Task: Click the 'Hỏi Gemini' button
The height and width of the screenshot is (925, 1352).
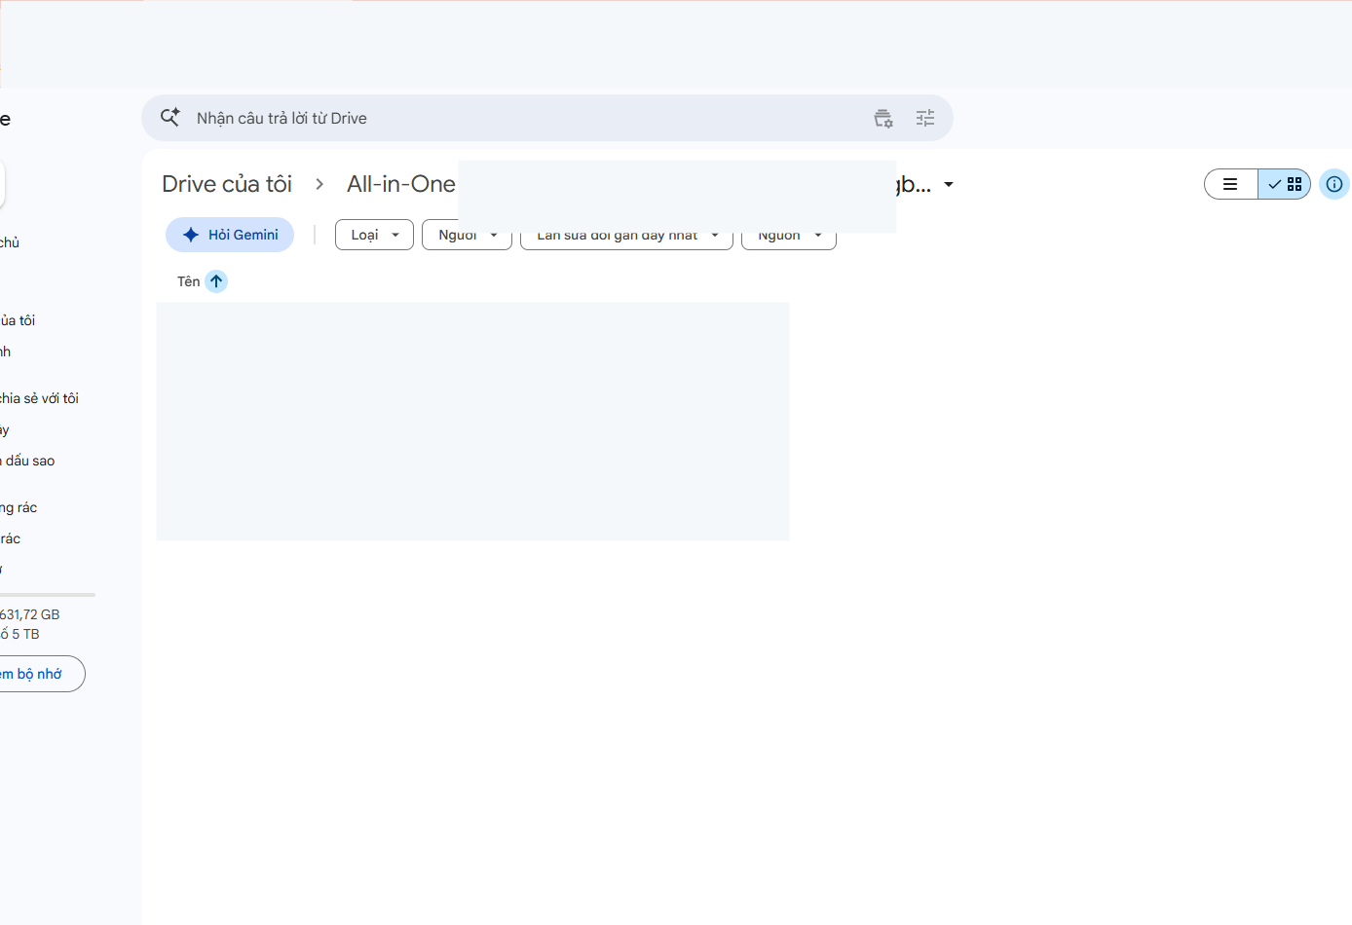Action: coord(230,235)
